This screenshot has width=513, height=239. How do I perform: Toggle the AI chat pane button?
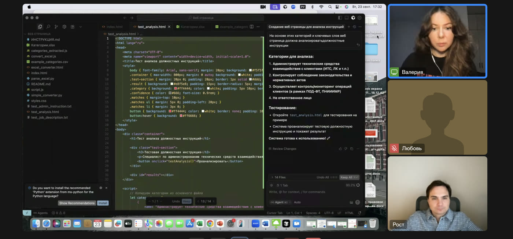(x=353, y=18)
